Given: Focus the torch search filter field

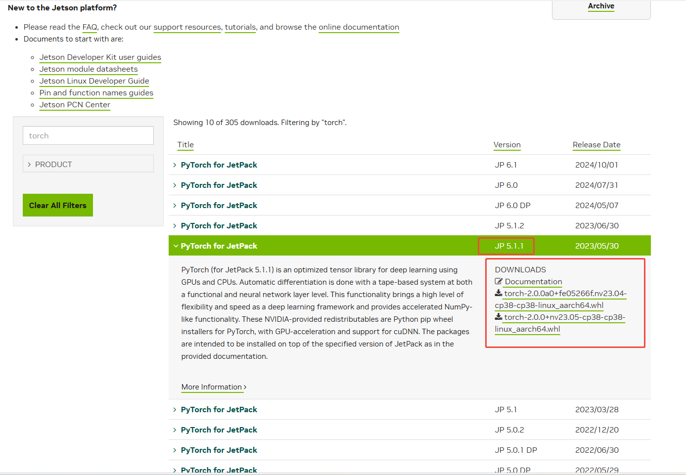Looking at the screenshot, I should (x=88, y=135).
